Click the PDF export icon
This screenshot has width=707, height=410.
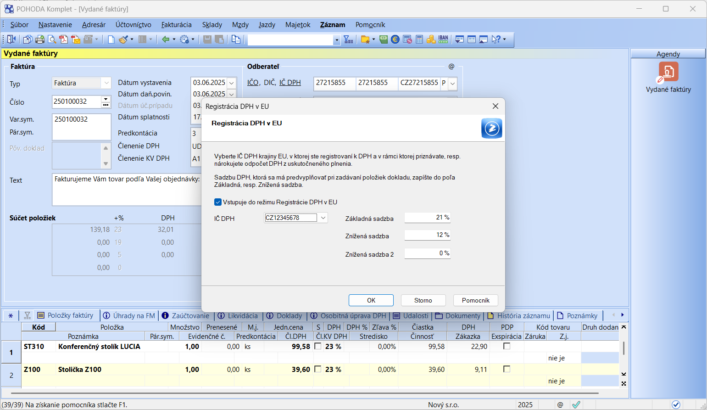point(64,39)
